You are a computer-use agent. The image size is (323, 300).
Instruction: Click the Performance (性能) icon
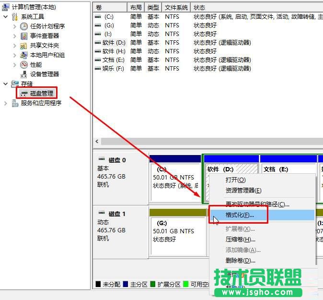[x=24, y=65]
